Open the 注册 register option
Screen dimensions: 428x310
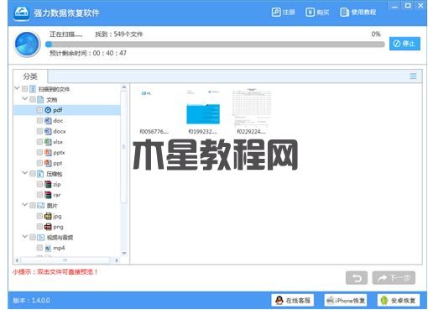(x=283, y=13)
